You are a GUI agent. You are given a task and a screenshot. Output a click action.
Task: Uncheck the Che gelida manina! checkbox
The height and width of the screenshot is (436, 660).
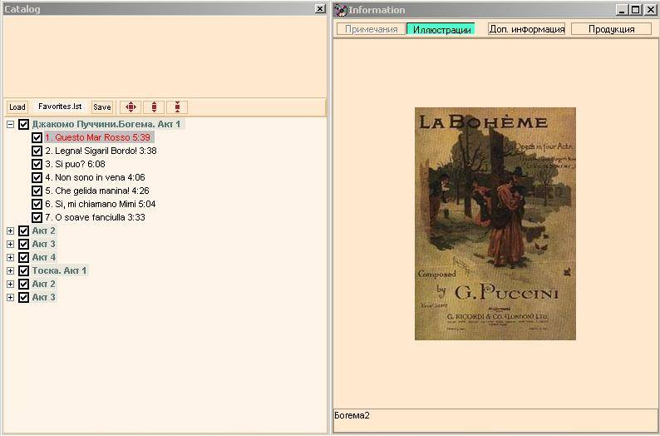pyautogui.click(x=37, y=191)
